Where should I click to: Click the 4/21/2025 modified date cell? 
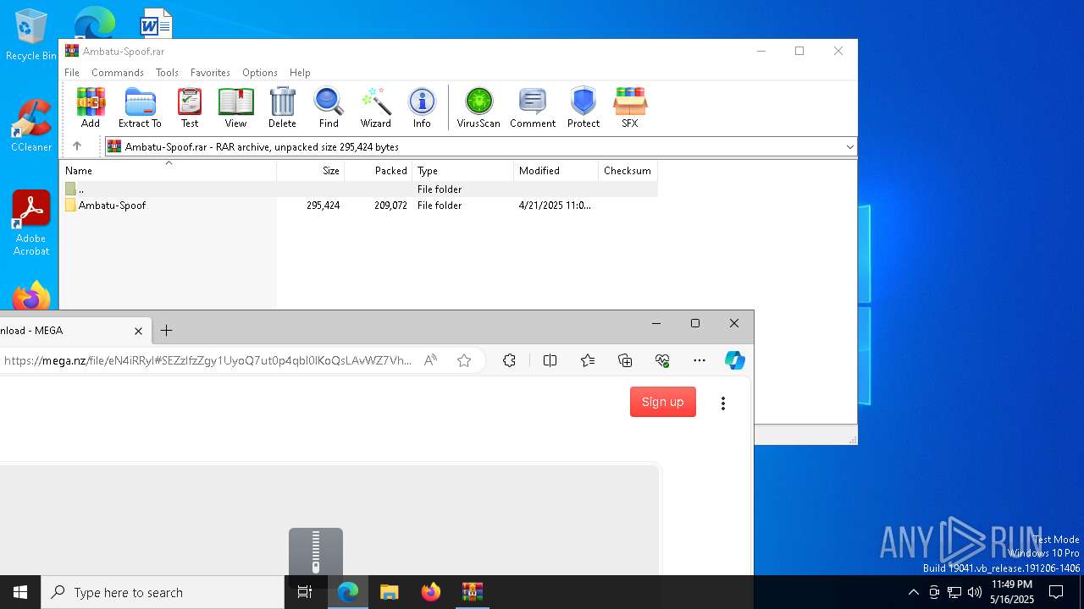tap(555, 206)
